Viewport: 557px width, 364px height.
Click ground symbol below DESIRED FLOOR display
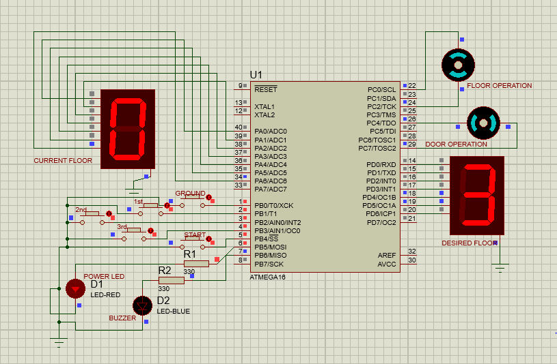(x=500, y=268)
